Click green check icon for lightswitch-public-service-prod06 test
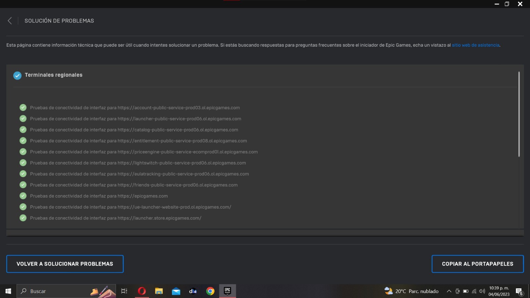Image resolution: width=530 pixels, height=298 pixels. pyautogui.click(x=23, y=163)
